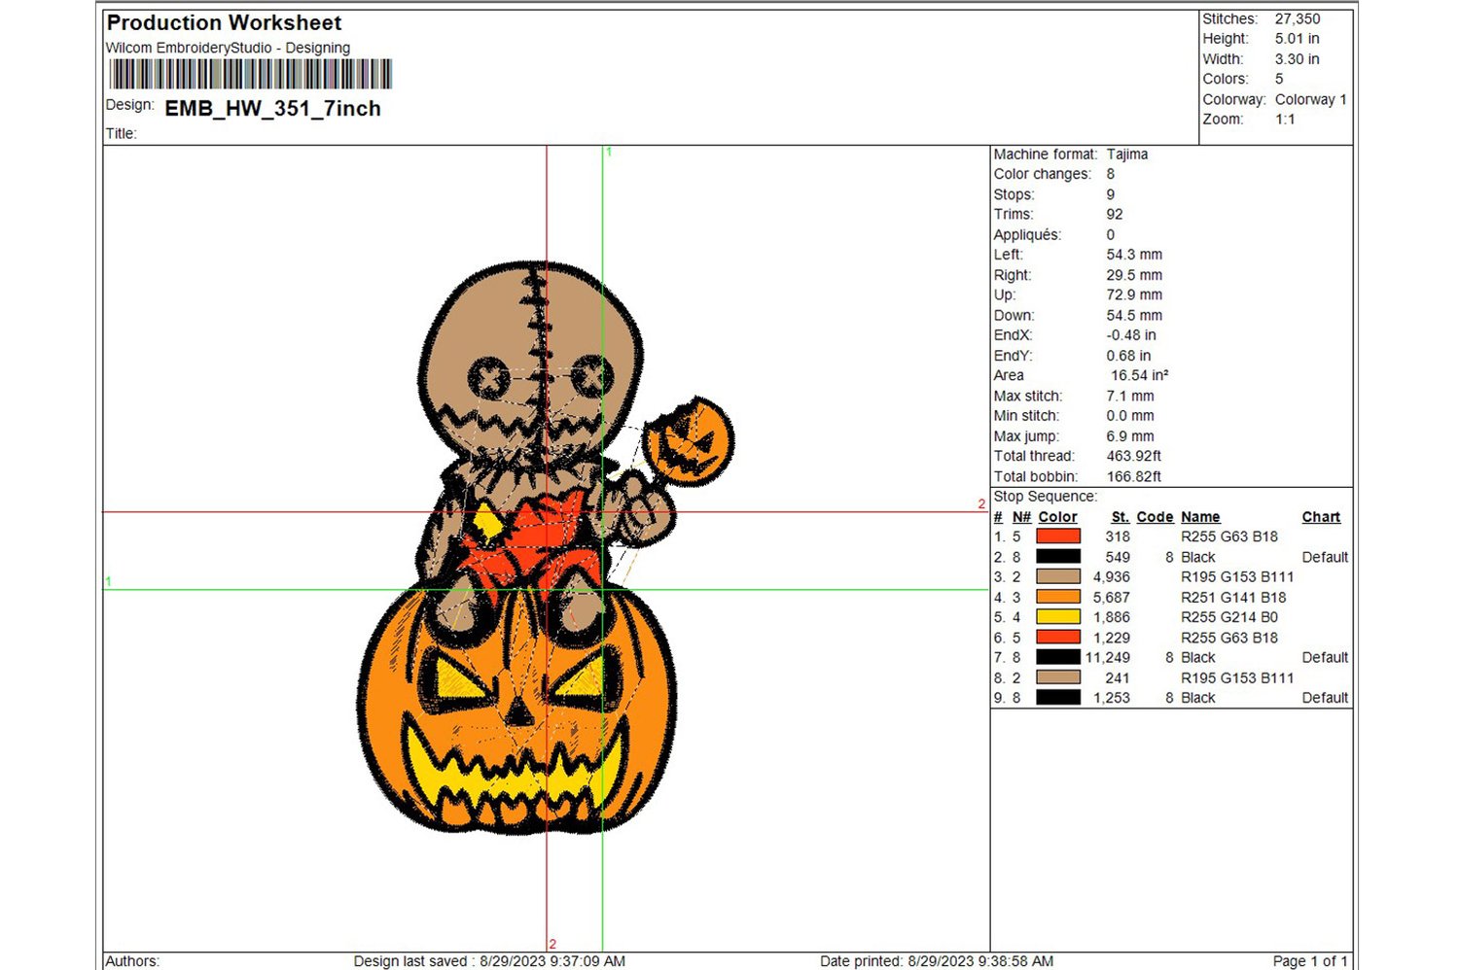The image size is (1459, 970).
Task: Click the "Default" chart entry in row 2
Action: [x=1325, y=557]
